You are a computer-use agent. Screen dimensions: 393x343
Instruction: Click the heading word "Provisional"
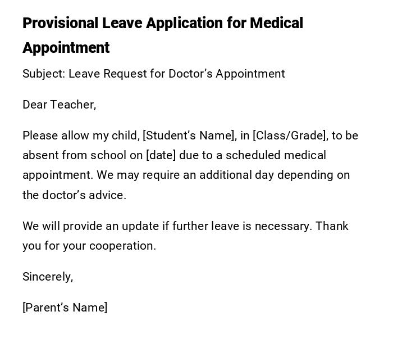60,23
